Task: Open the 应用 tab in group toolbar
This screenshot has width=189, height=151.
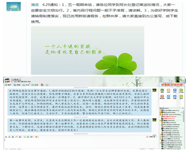Action: point(35,85)
